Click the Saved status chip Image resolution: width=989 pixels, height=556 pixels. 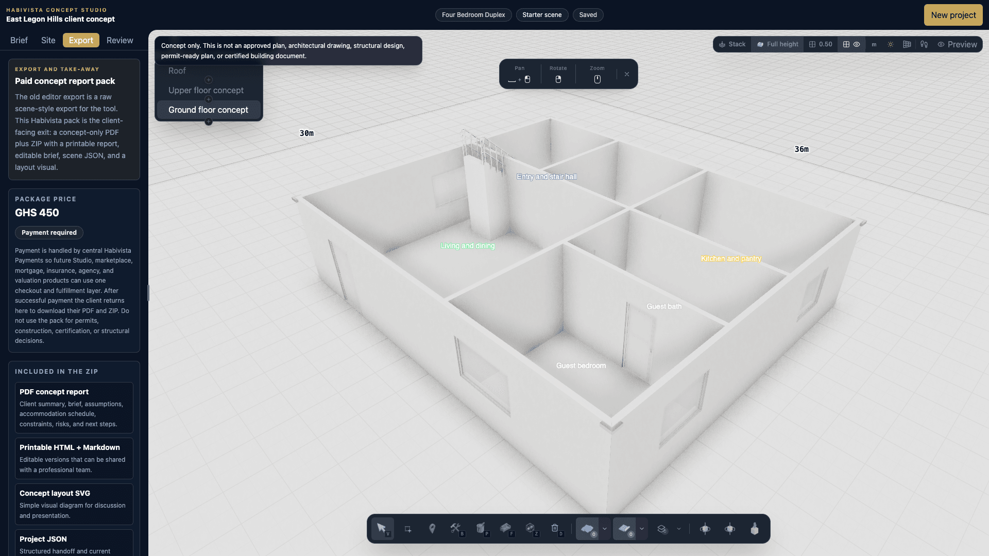588,15
